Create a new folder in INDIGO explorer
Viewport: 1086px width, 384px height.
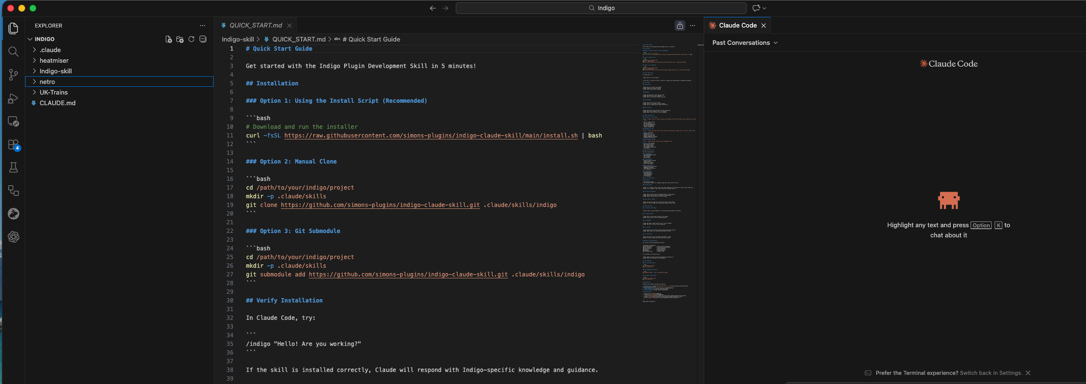[x=180, y=39]
